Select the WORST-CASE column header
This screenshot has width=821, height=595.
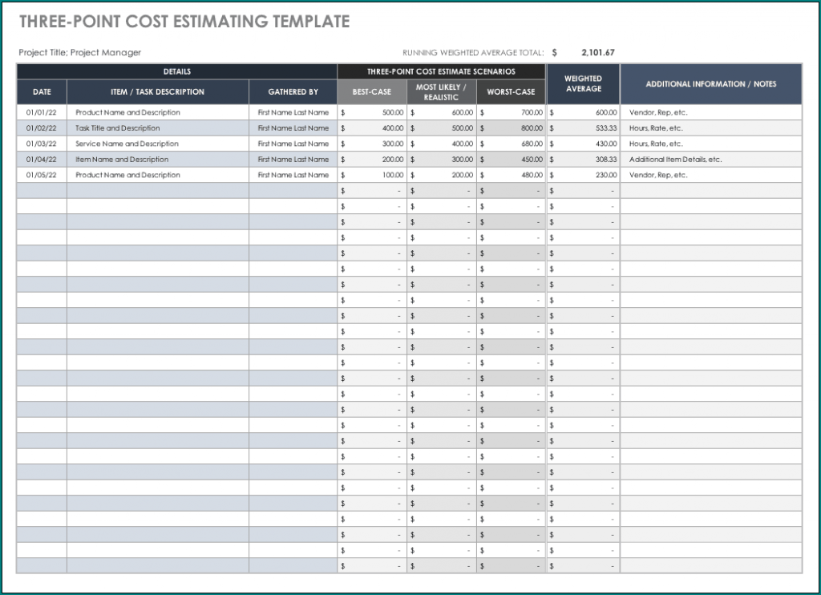tap(511, 91)
